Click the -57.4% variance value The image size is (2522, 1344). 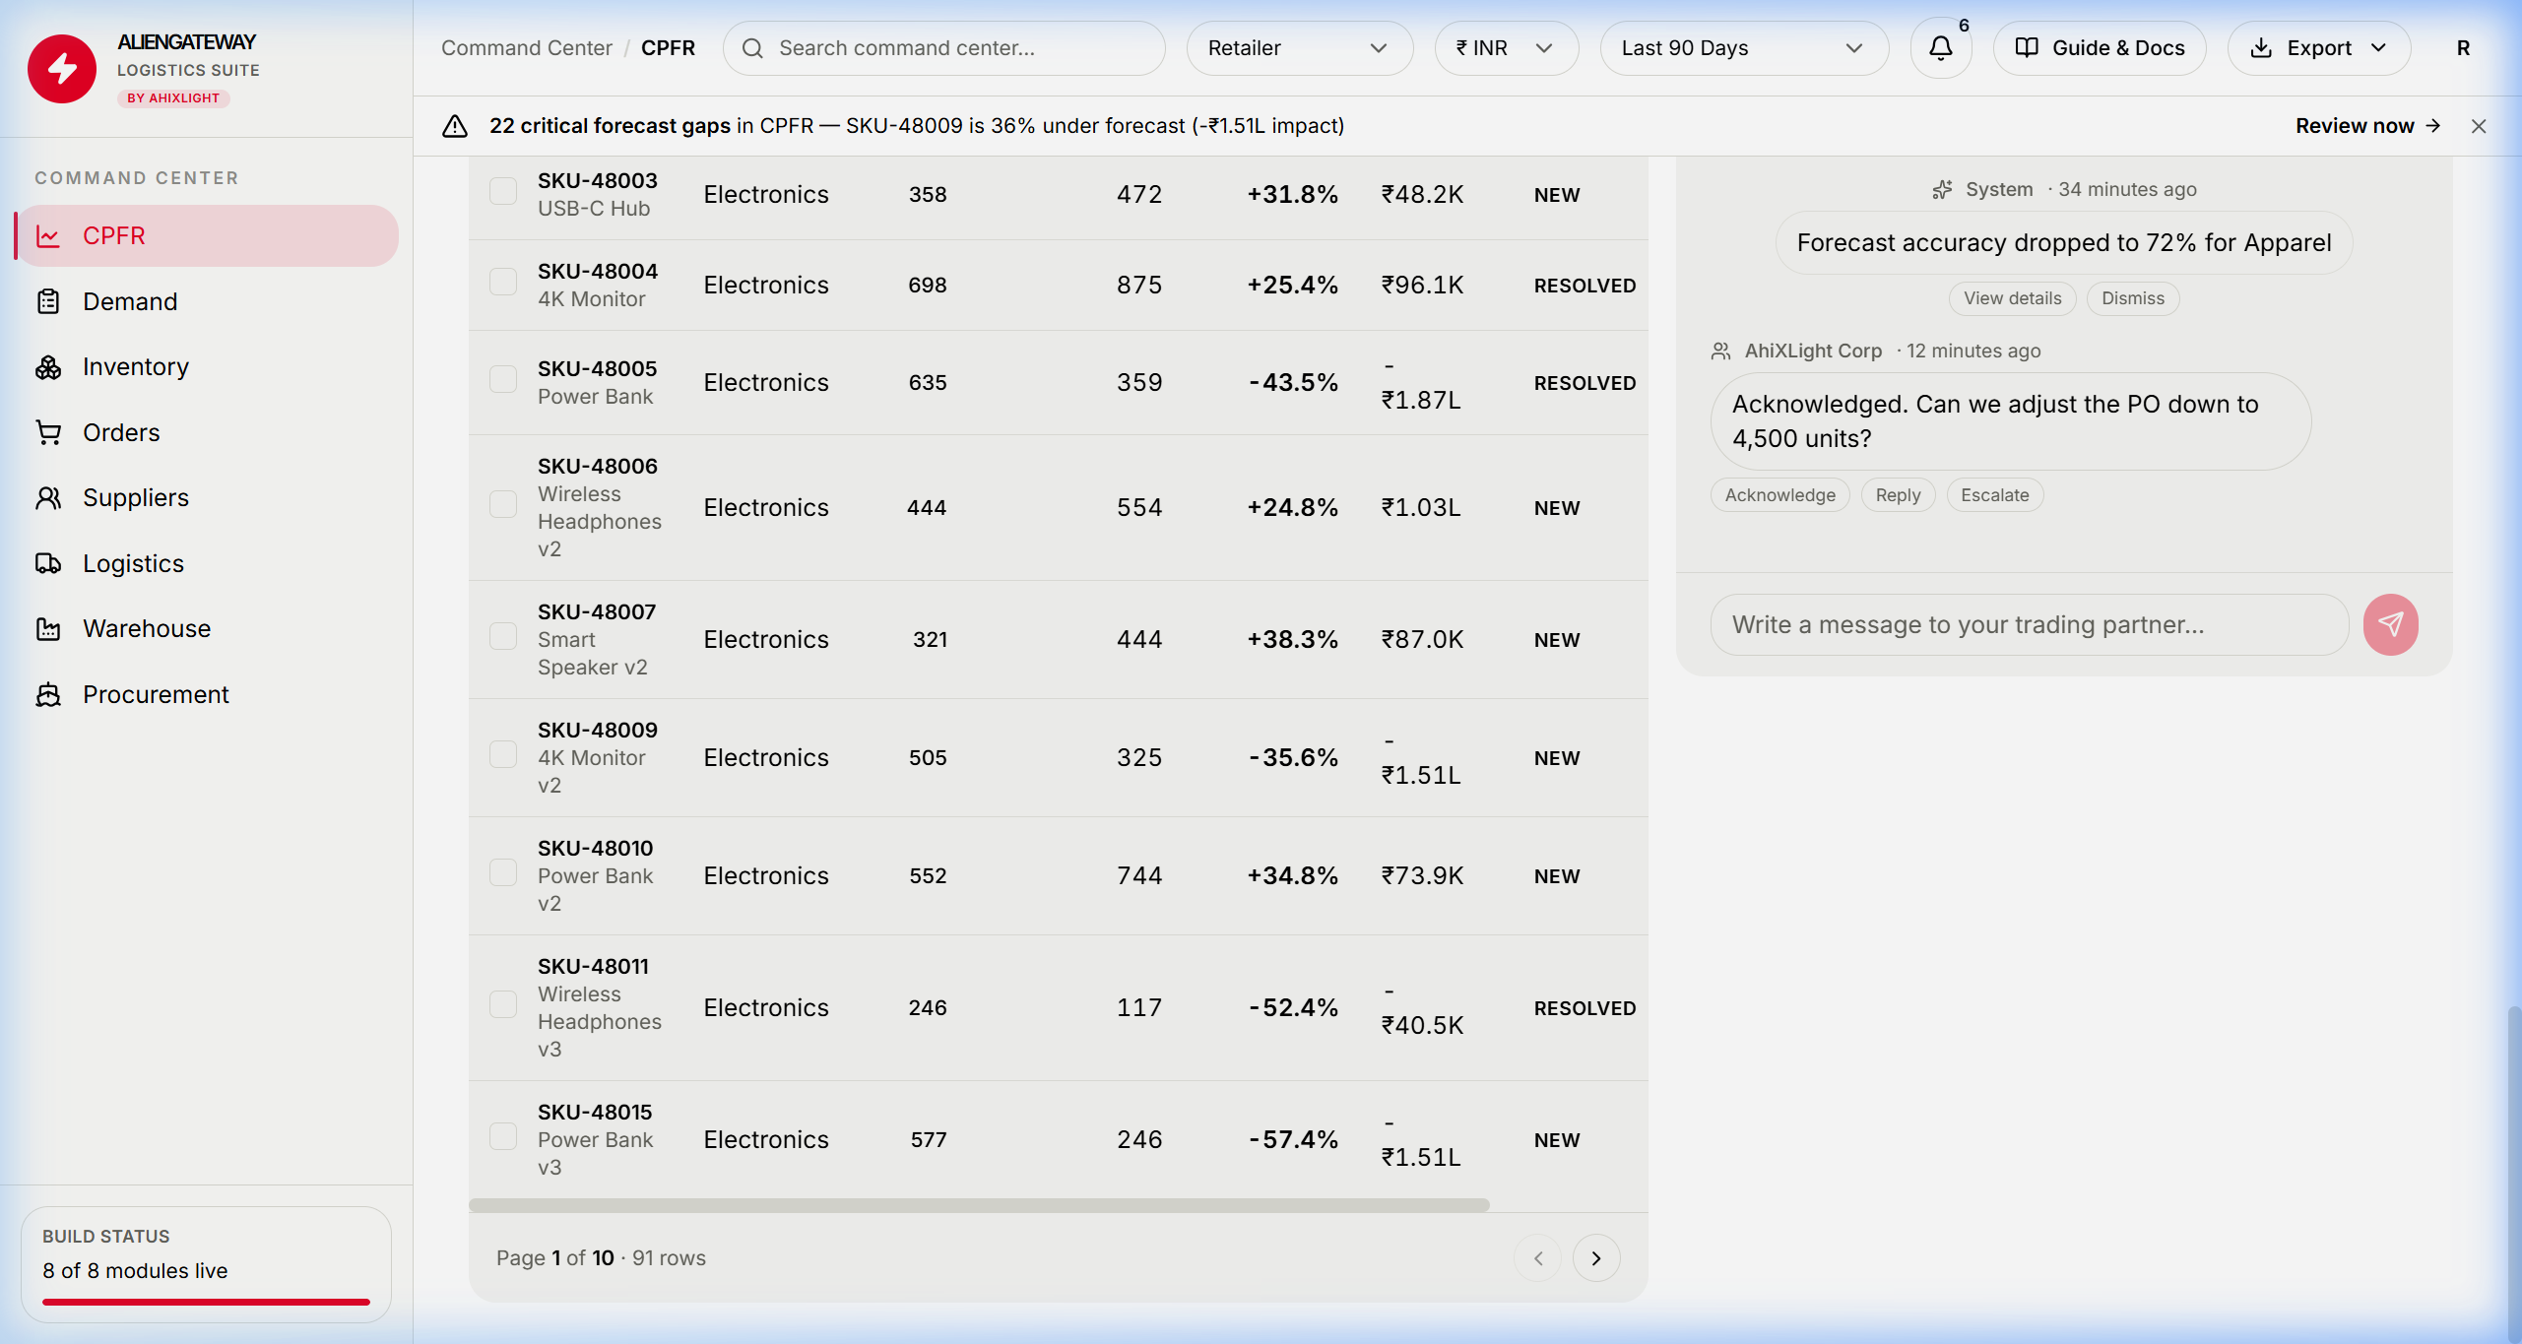tap(1293, 1140)
